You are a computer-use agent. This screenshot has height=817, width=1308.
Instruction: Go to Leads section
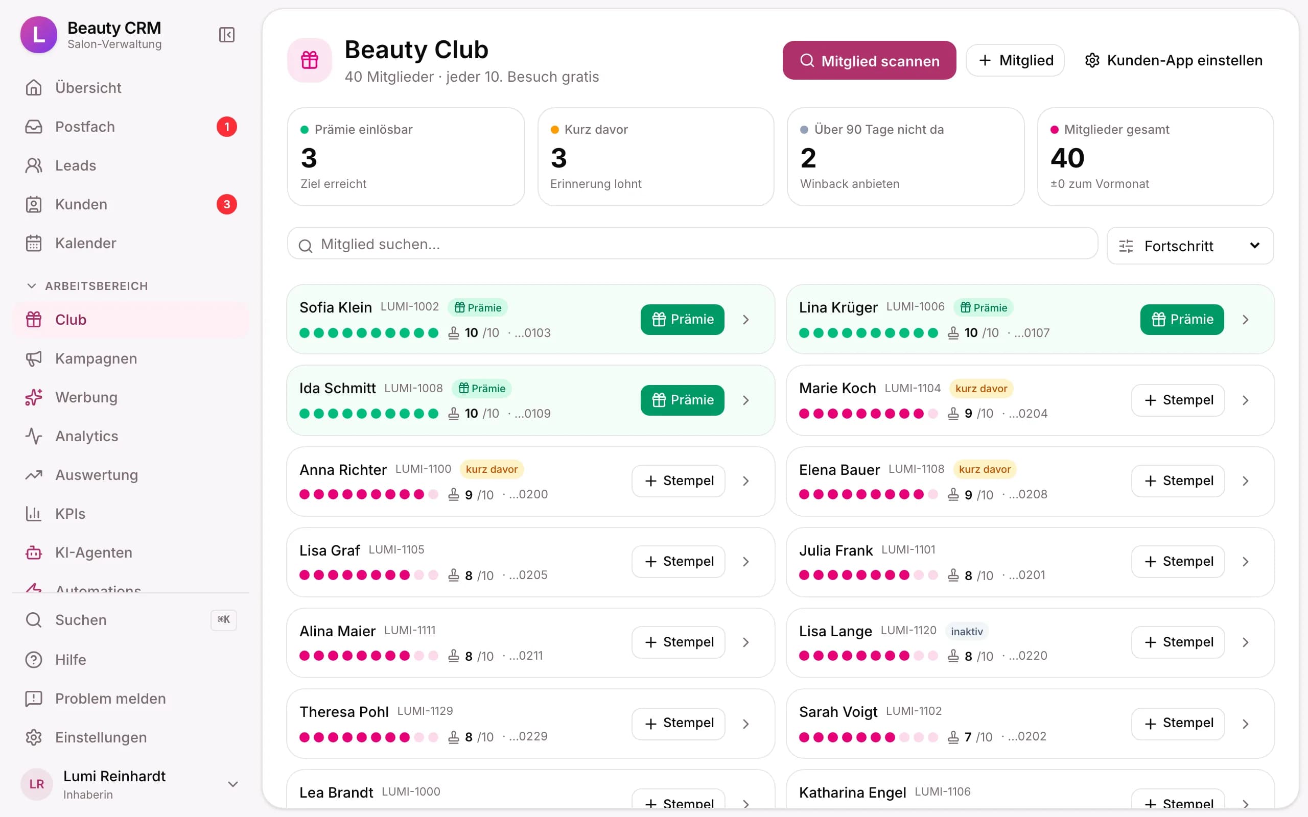[130, 165]
